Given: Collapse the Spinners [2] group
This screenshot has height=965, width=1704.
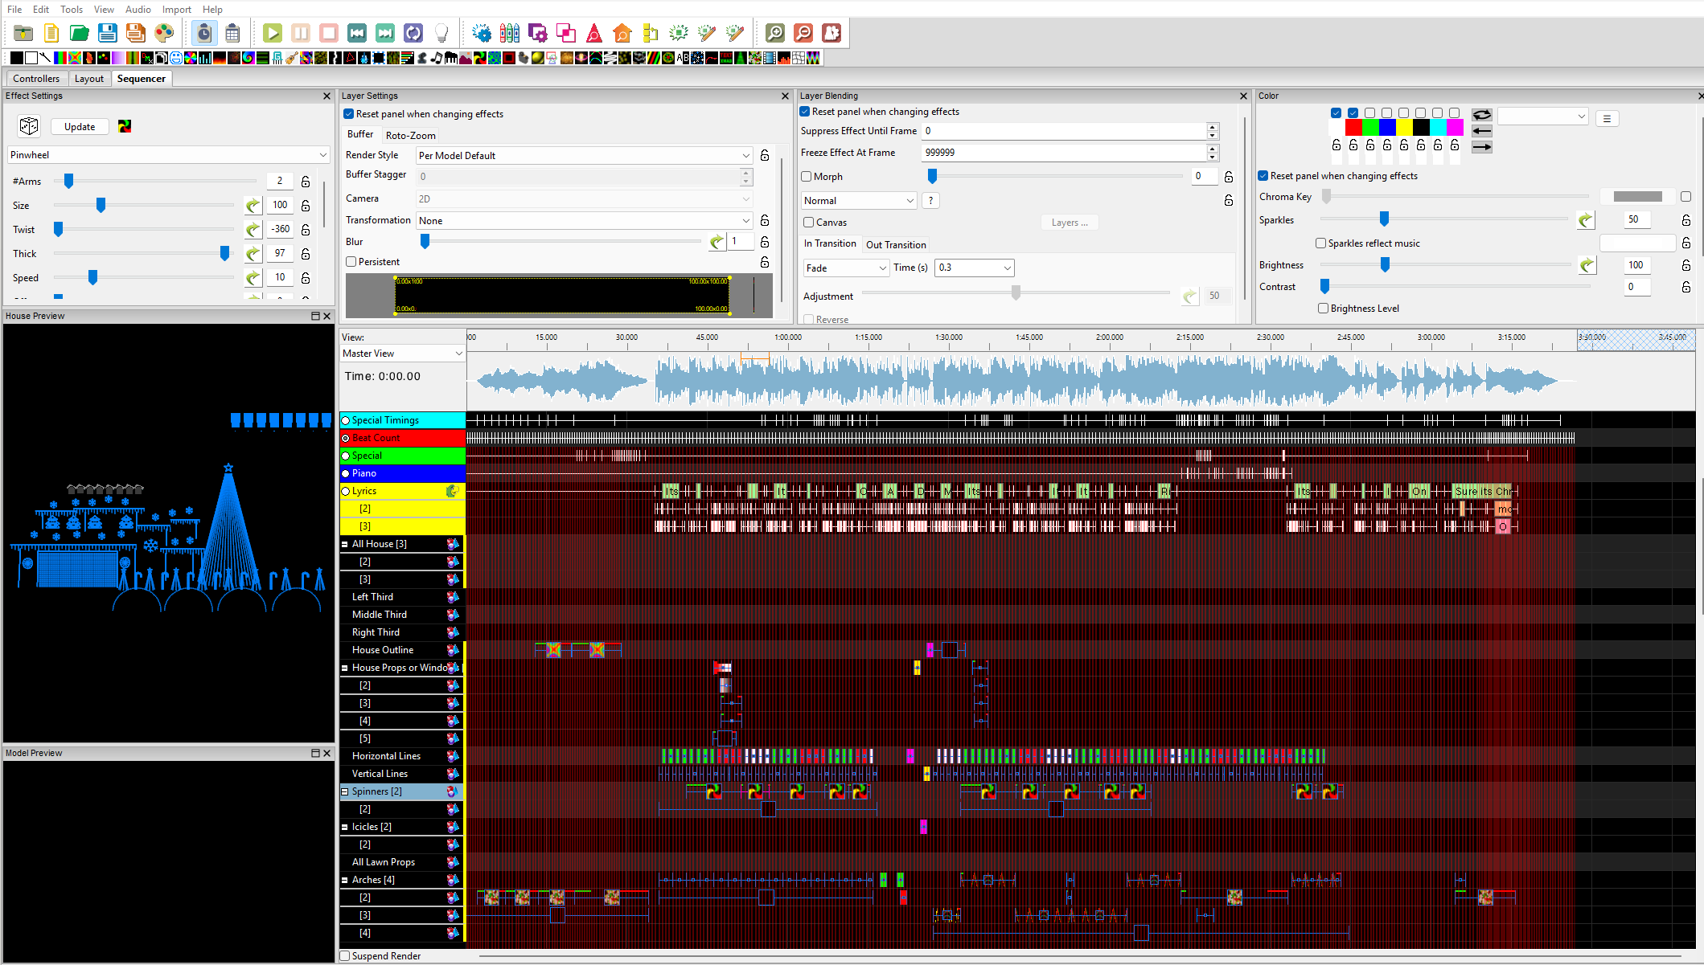Looking at the screenshot, I should pos(345,791).
